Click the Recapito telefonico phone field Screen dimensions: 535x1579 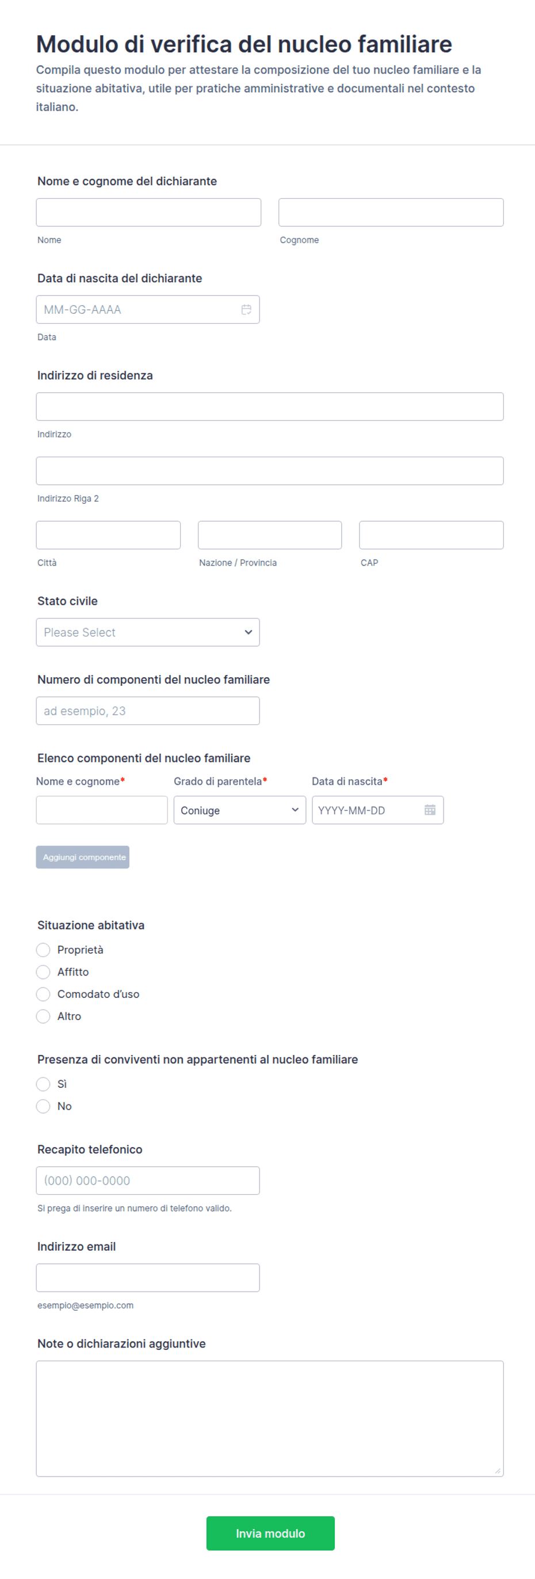147,1180
